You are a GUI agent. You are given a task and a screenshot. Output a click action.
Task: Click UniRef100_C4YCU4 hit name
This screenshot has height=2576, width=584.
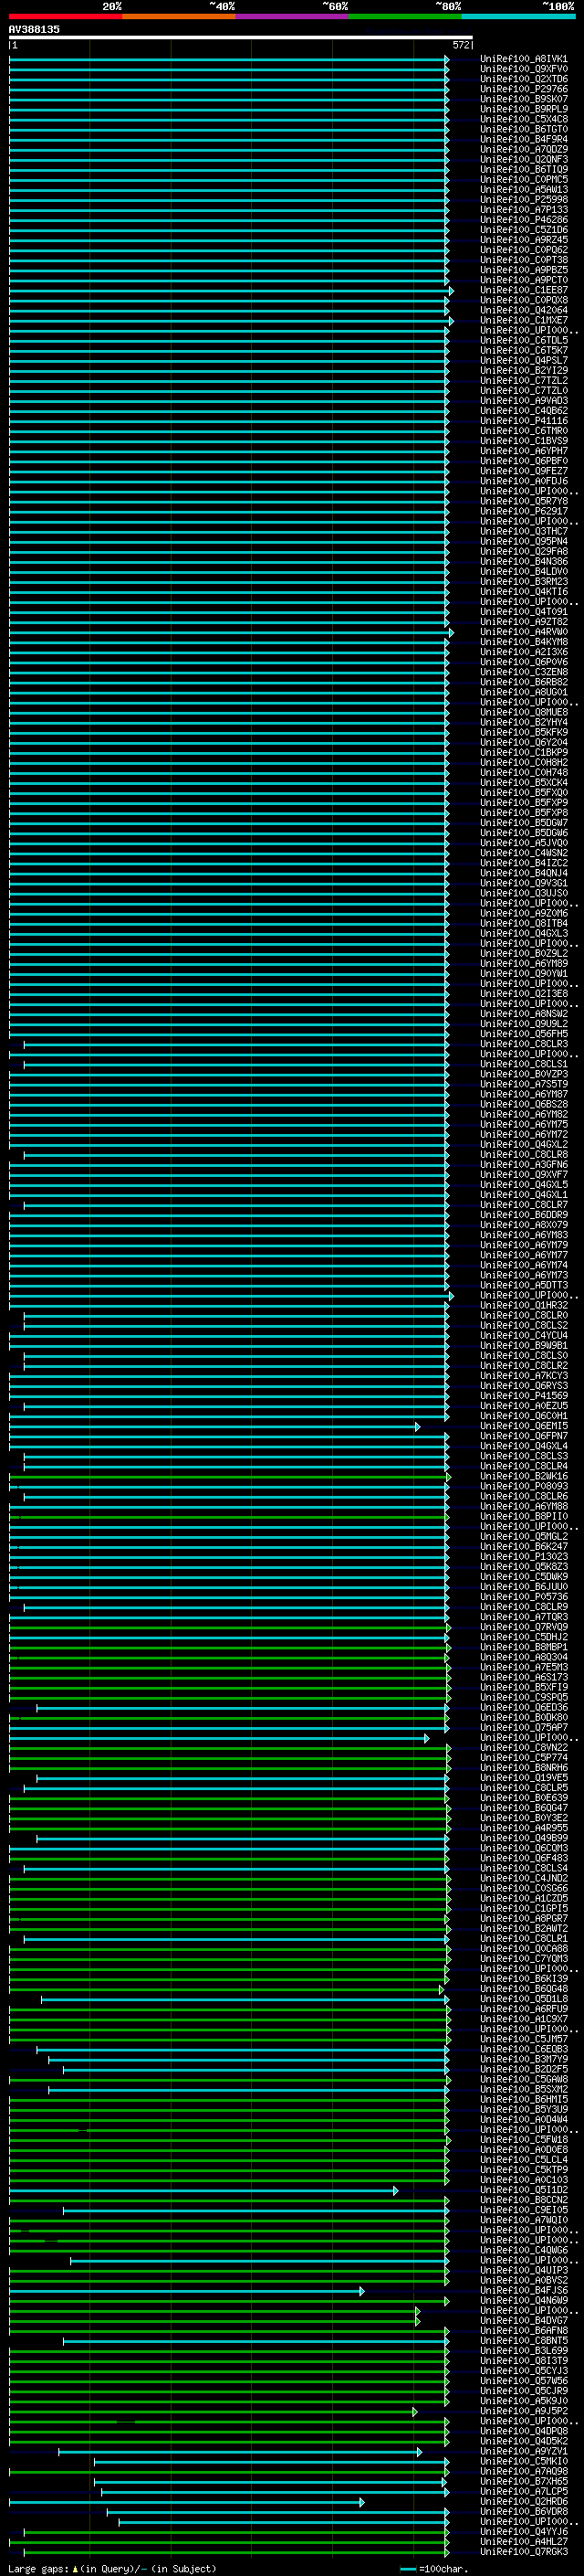524,1335
